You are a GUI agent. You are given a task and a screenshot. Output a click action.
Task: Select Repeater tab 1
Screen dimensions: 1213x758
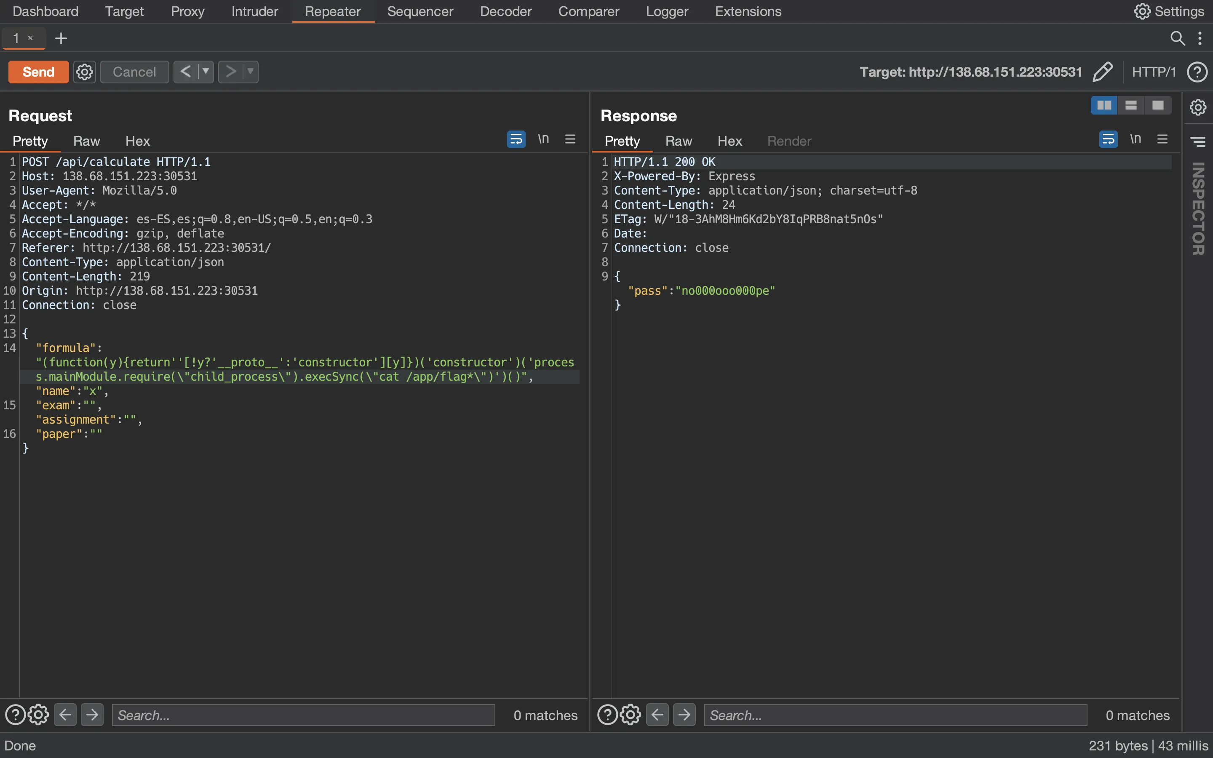coord(16,38)
